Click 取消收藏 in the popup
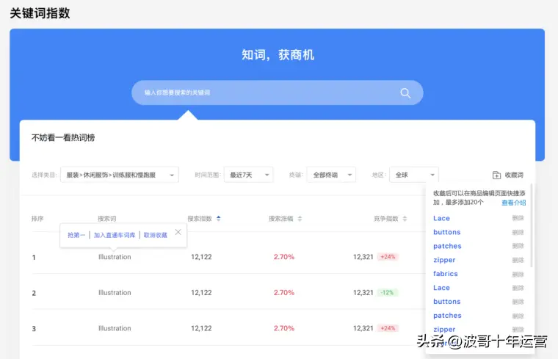This screenshot has height=359, width=558. tap(155, 235)
